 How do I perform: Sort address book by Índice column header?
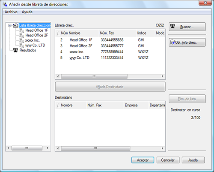pos(146,33)
